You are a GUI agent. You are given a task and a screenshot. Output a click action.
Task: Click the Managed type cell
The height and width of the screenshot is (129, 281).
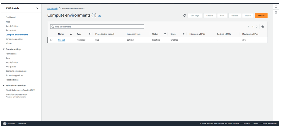(x=81, y=40)
